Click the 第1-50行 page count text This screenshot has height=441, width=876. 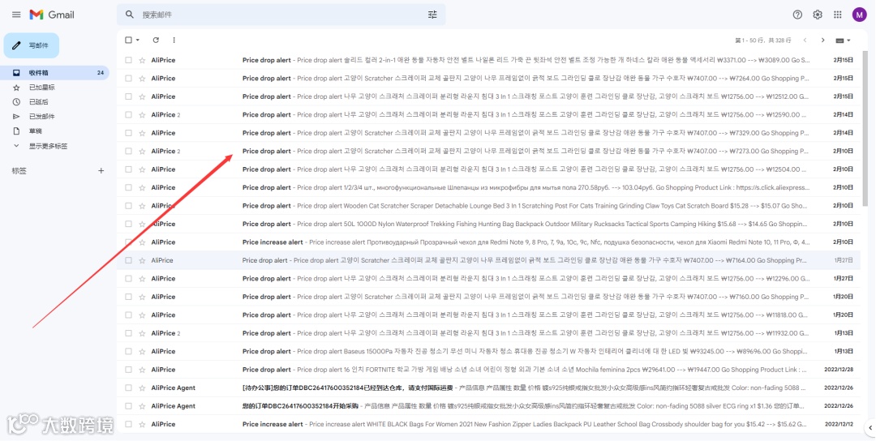762,41
